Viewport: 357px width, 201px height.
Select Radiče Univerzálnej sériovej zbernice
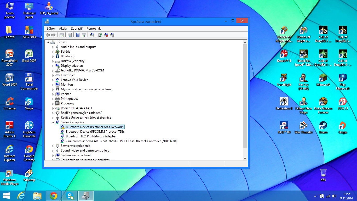click(x=86, y=118)
